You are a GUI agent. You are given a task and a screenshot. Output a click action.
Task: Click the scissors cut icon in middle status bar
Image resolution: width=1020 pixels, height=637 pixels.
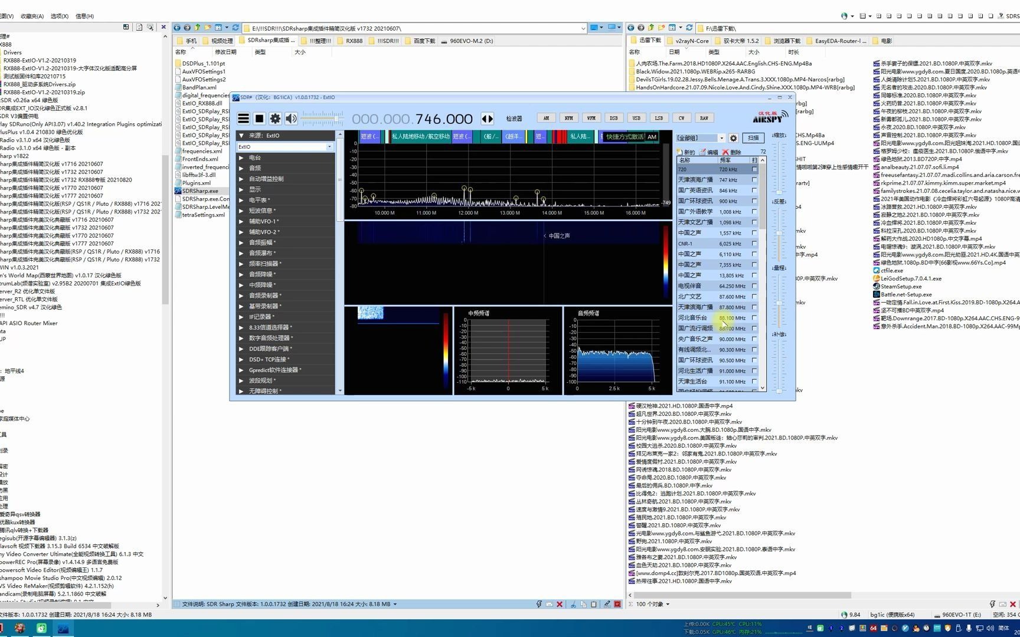[573, 604]
